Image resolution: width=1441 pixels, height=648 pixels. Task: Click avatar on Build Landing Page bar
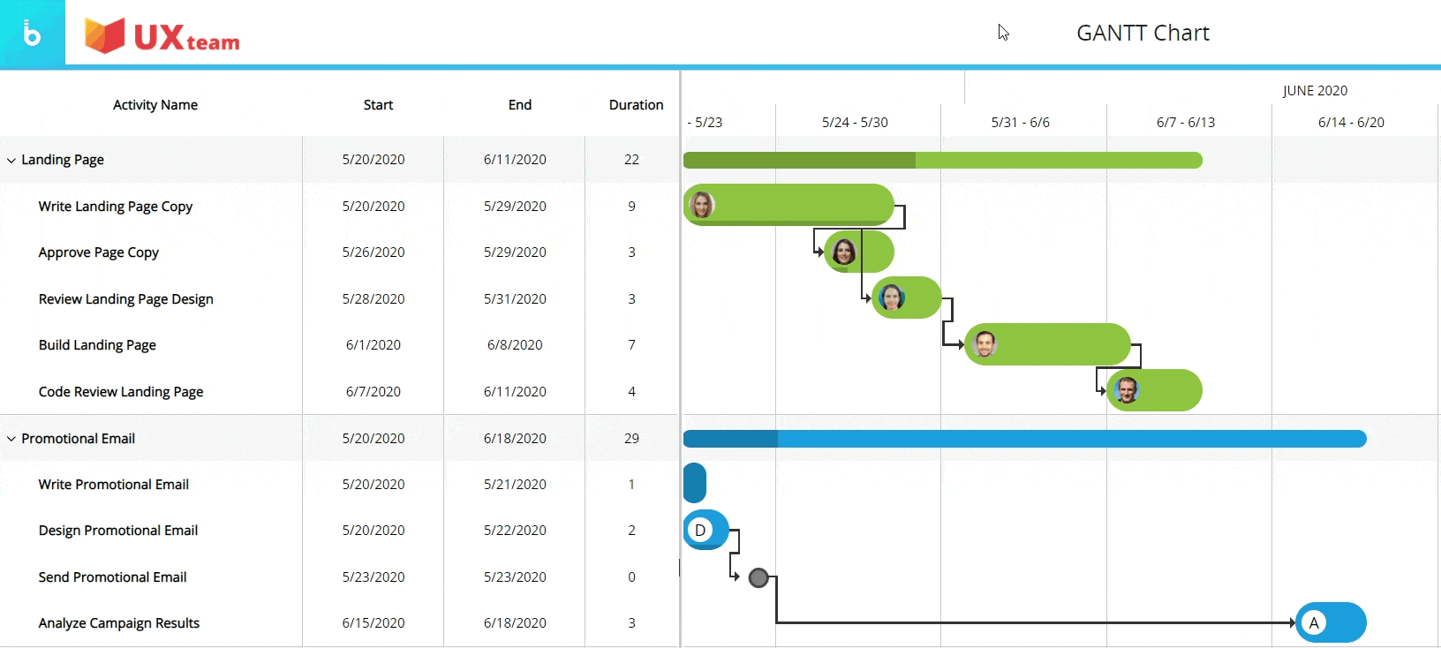coord(985,344)
